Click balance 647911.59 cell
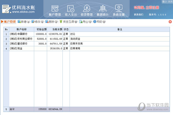173x115 pixels. click(x=55, y=44)
